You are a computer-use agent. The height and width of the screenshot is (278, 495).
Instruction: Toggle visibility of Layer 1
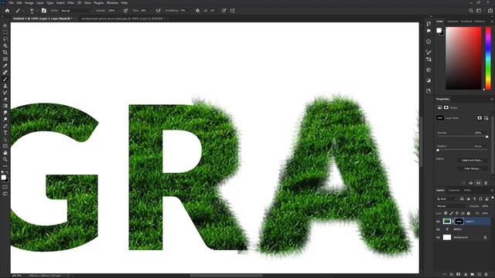tap(438, 222)
